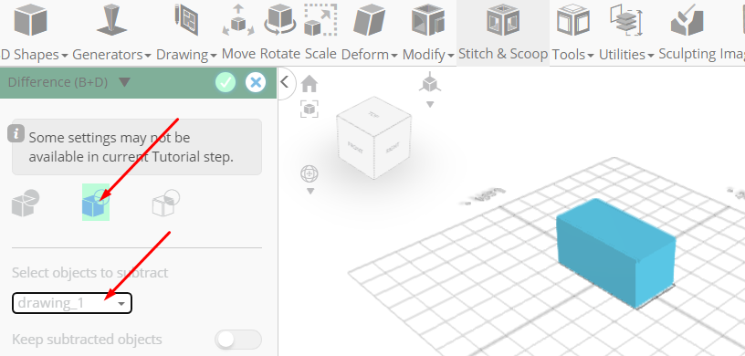Toggle Keep subtracted objects switch
Viewport: 745px width, 356px height.
(x=237, y=340)
